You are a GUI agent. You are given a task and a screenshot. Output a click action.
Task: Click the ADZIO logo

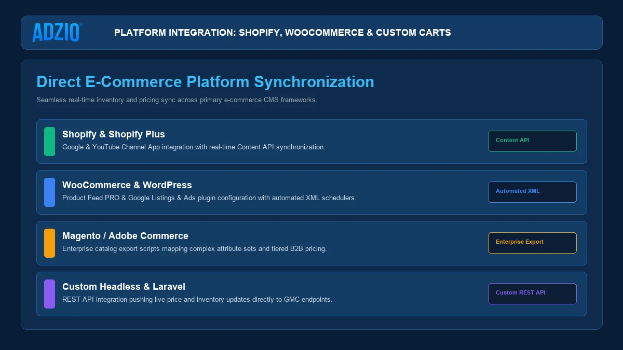[x=57, y=33]
